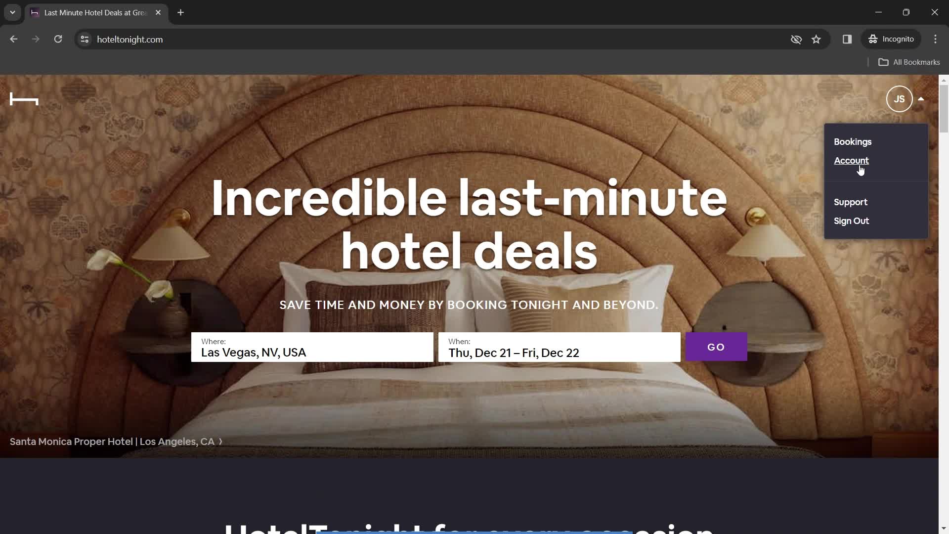
Task: Click the new browser tab plus icon
Action: [x=181, y=12]
